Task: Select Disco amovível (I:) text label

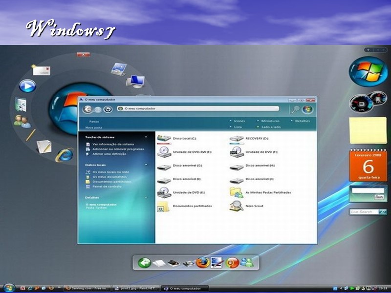Action: (187, 179)
